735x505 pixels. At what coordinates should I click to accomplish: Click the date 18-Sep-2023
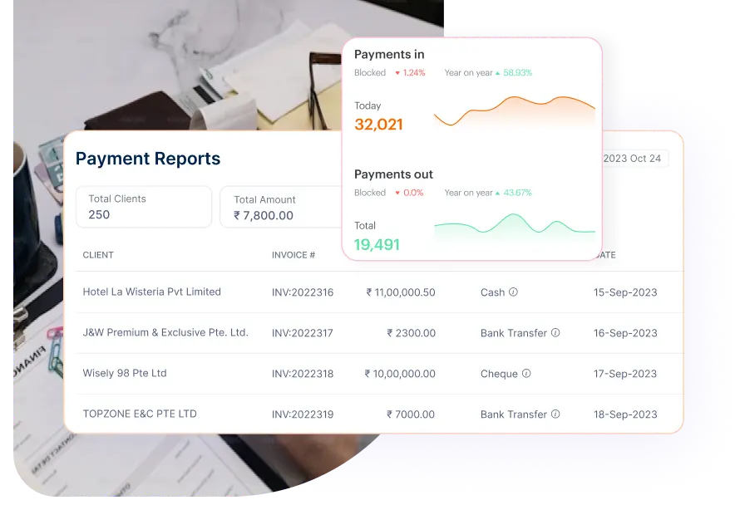pos(625,414)
